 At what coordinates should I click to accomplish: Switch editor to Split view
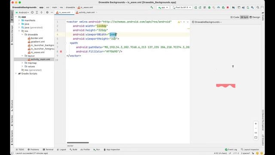tap(244, 17)
